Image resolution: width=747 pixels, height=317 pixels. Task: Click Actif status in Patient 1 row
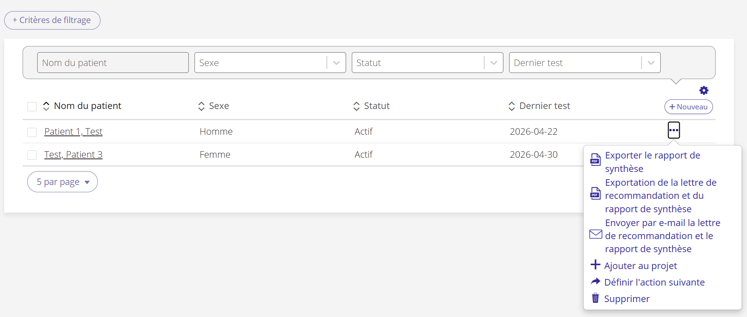click(x=363, y=132)
